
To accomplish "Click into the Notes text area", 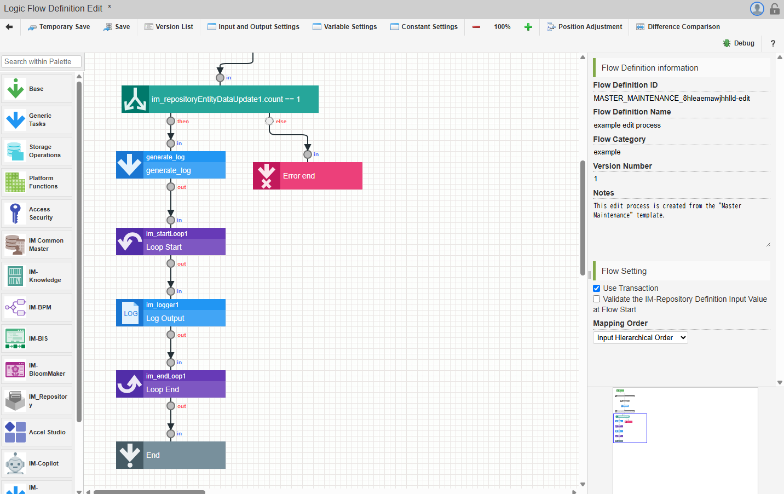I will click(x=682, y=223).
